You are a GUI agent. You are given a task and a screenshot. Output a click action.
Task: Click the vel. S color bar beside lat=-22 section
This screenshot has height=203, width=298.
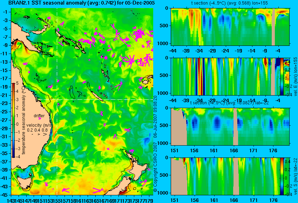tap(282, 176)
